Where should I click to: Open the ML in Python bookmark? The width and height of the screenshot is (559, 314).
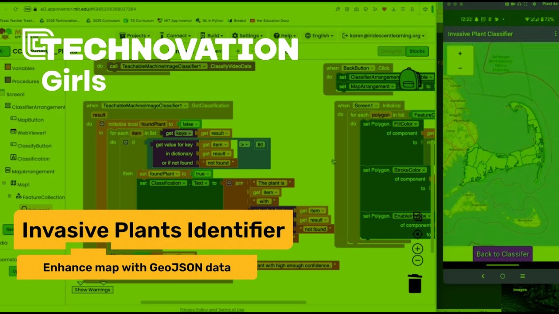[x=209, y=20]
